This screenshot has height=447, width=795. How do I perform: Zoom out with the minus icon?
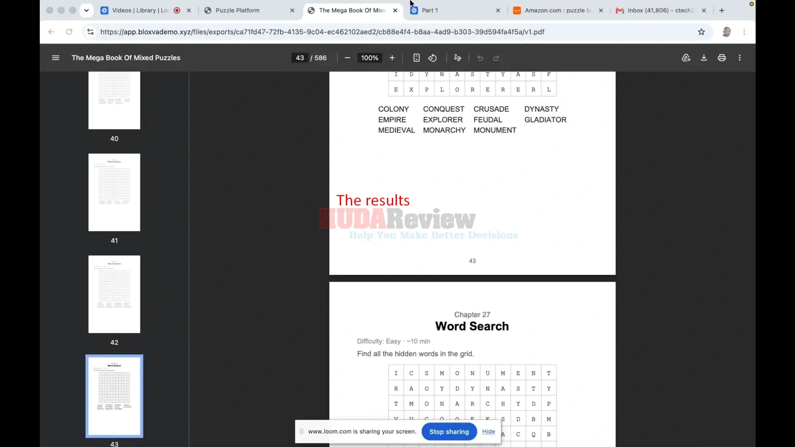click(347, 58)
